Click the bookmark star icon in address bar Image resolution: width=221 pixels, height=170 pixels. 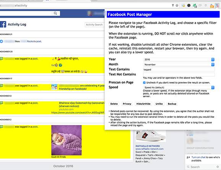pos(177,5)
